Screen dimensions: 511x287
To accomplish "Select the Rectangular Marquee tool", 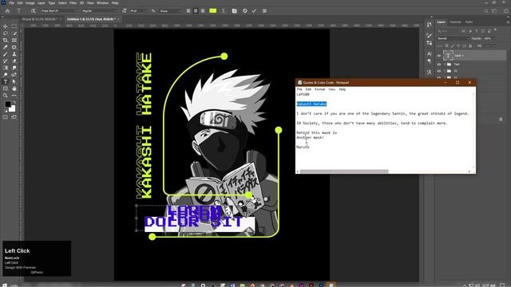I will [14, 26].
